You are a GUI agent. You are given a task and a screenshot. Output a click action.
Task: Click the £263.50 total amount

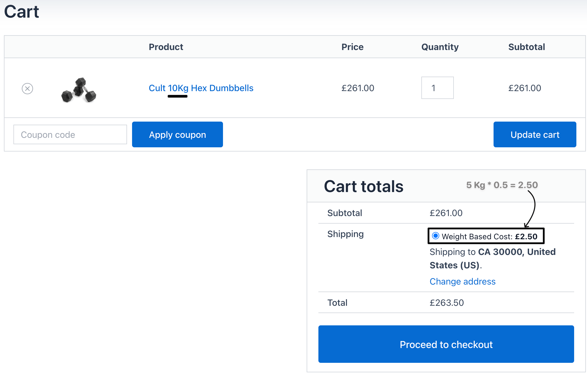point(447,303)
